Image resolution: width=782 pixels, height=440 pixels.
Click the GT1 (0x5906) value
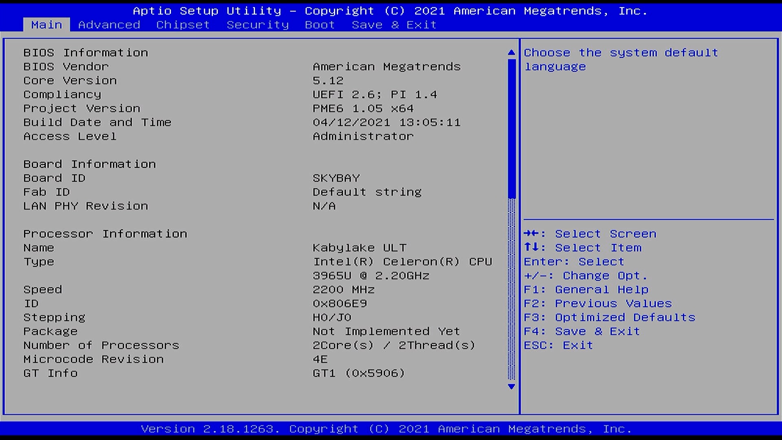(359, 373)
